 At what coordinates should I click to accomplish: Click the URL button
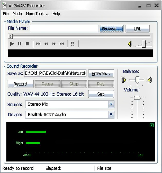138,29
